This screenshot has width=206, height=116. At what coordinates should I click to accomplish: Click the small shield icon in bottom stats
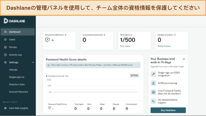[49, 108]
